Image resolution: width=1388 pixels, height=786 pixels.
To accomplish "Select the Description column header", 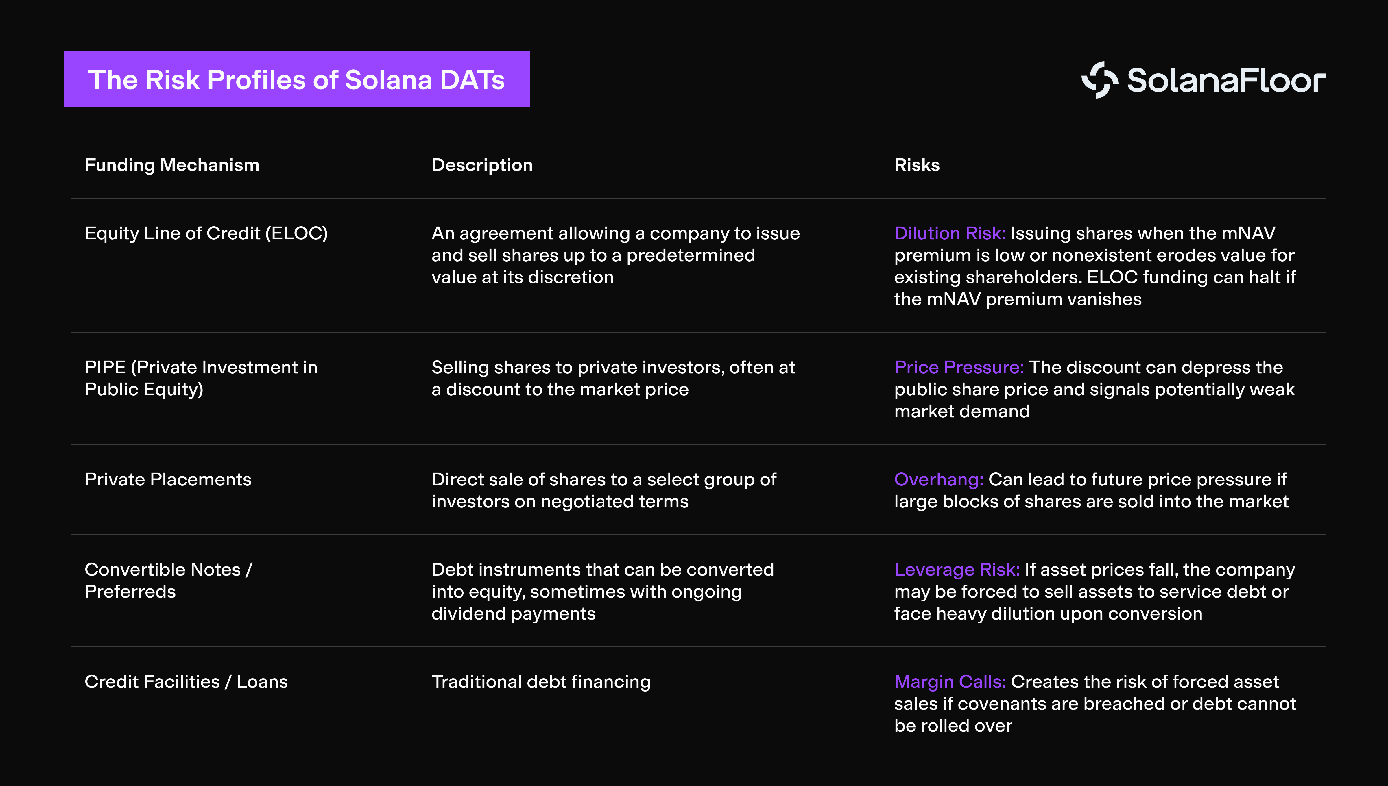I will pyautogui.click(x=482, y=165).
